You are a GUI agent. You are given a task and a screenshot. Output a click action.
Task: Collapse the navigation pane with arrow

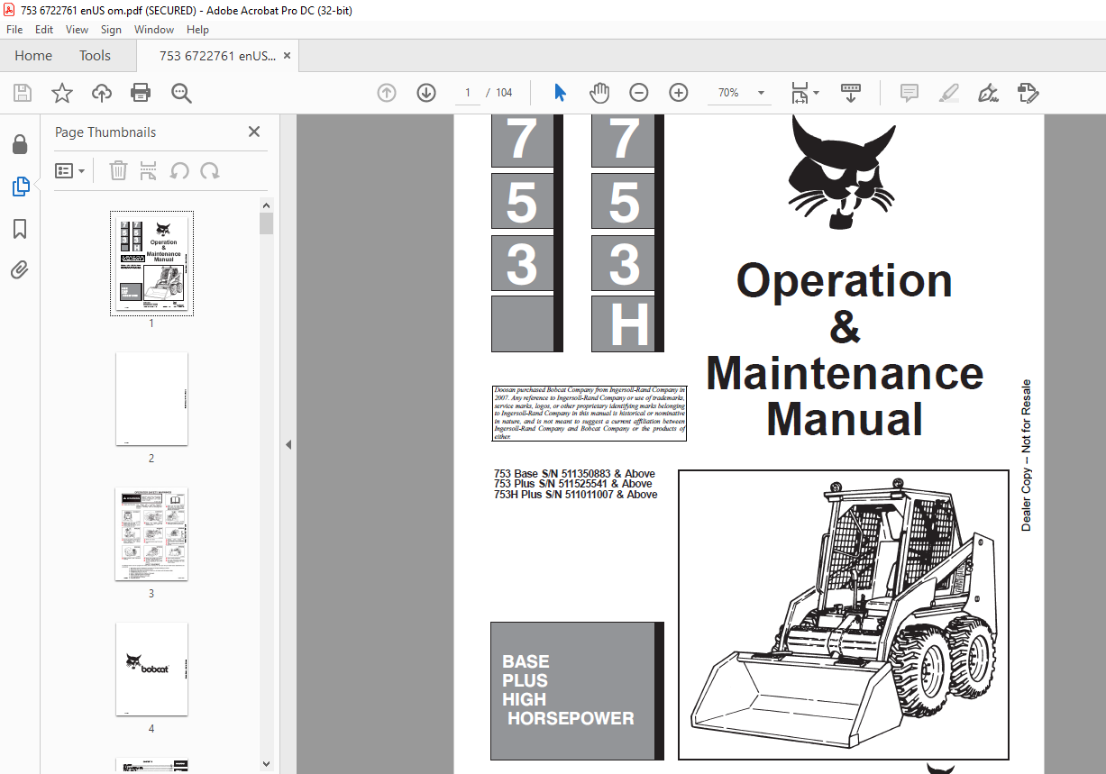[288, 444]
